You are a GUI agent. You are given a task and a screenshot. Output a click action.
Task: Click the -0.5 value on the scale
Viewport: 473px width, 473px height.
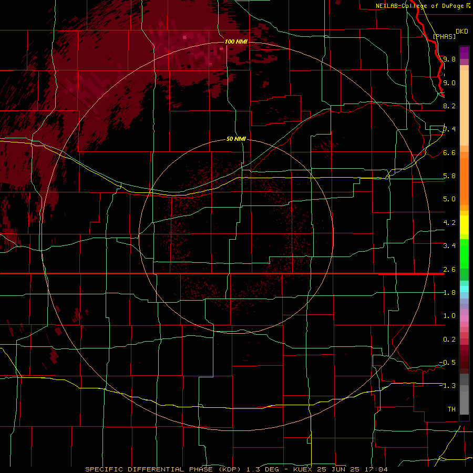pyautogui.click(x=447, y=363)
